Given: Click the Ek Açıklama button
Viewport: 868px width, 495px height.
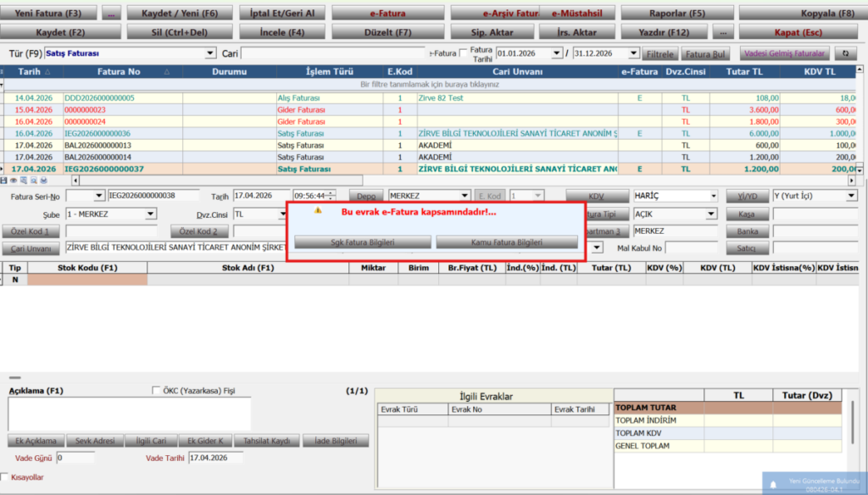Looking at the screenshot, I should (36, 441).
